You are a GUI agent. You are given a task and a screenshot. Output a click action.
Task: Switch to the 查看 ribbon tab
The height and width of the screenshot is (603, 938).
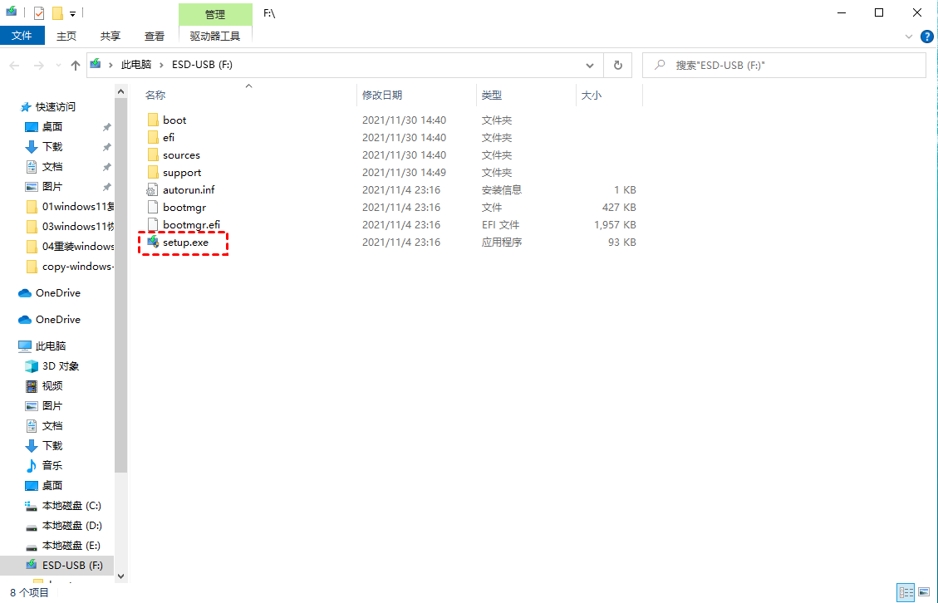pyautogui.click(x=155, y=36)
